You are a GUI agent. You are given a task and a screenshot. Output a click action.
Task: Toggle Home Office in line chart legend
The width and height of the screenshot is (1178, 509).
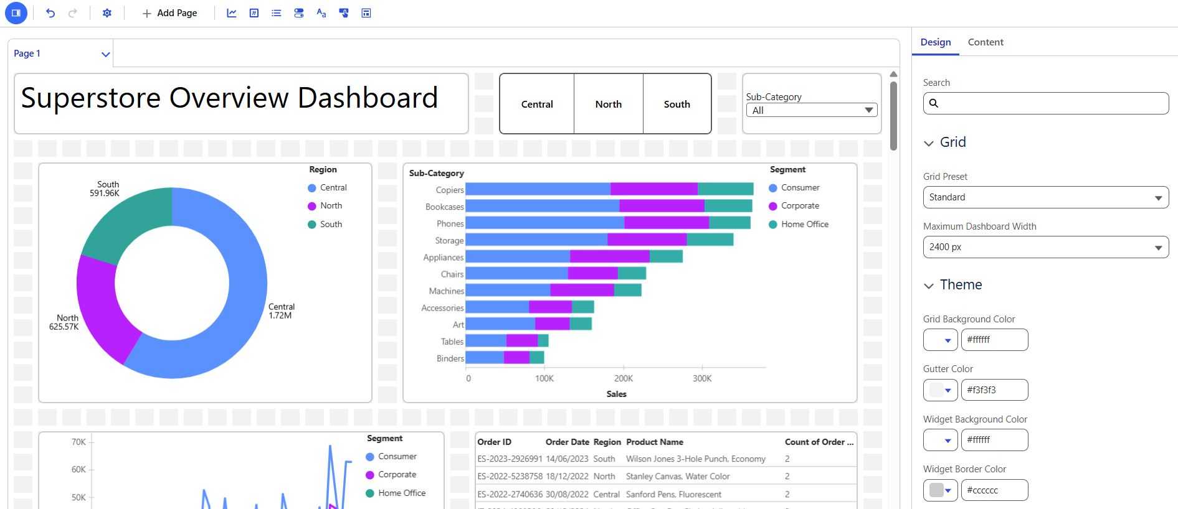396,493
